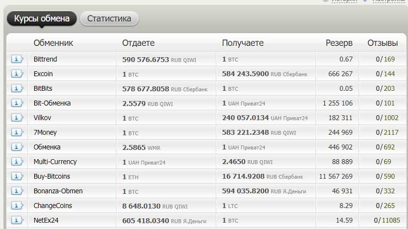Open Vilkov reviews 0/1002

point(387,118)
